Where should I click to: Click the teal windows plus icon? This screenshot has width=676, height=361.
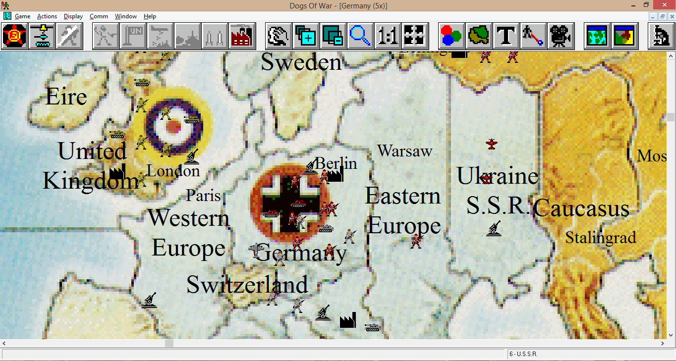pyautogui.click(x=306, y=36)
